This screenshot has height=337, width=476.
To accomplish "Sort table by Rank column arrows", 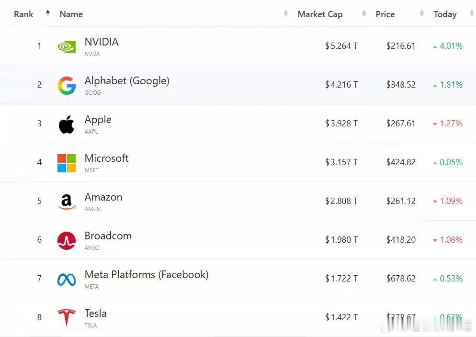I will pos(48,13).
